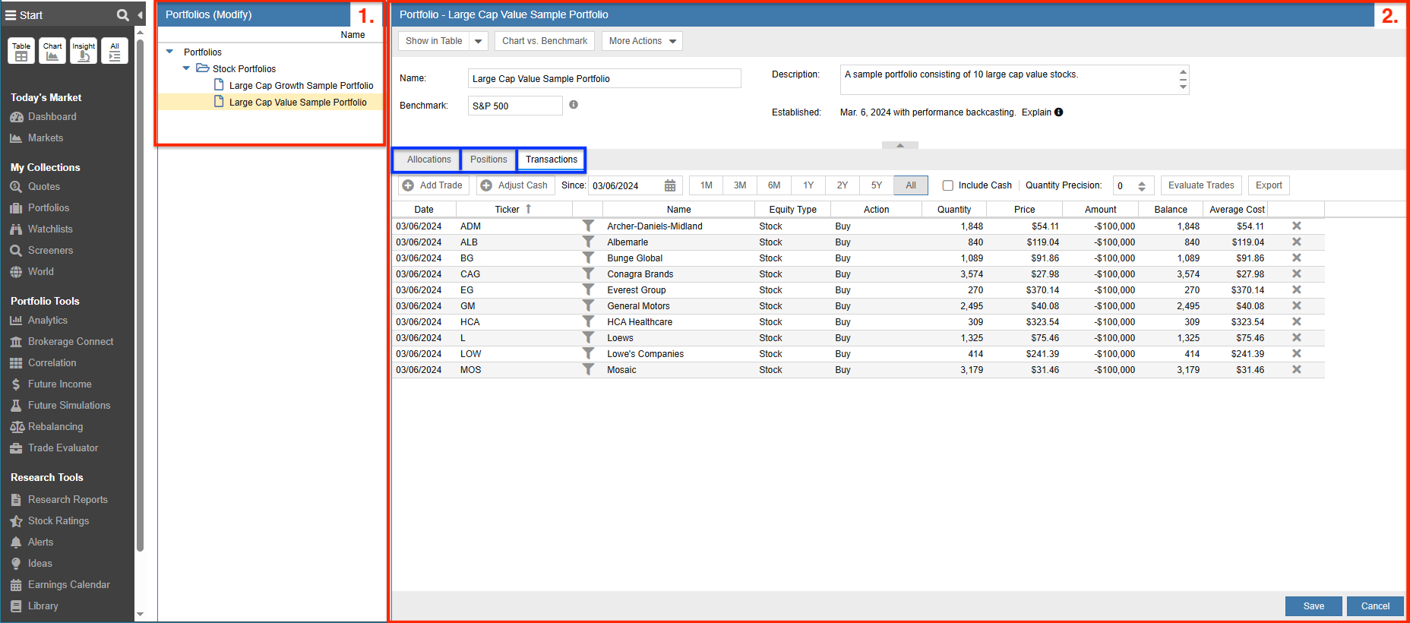Click filter icon in the ADM row
This screenshot has width=1410, height=623.
(x=588, y=226)
